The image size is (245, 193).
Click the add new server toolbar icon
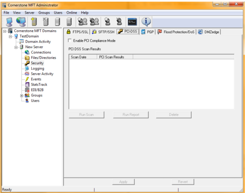[x=34, y=21]
